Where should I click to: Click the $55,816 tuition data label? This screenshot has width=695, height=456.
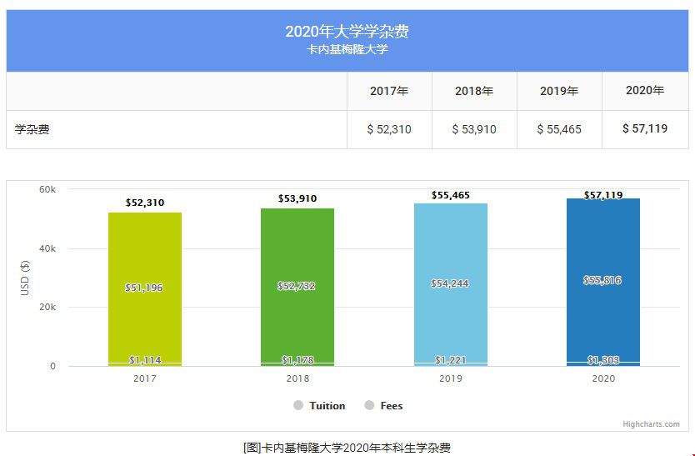pos(602,280)
